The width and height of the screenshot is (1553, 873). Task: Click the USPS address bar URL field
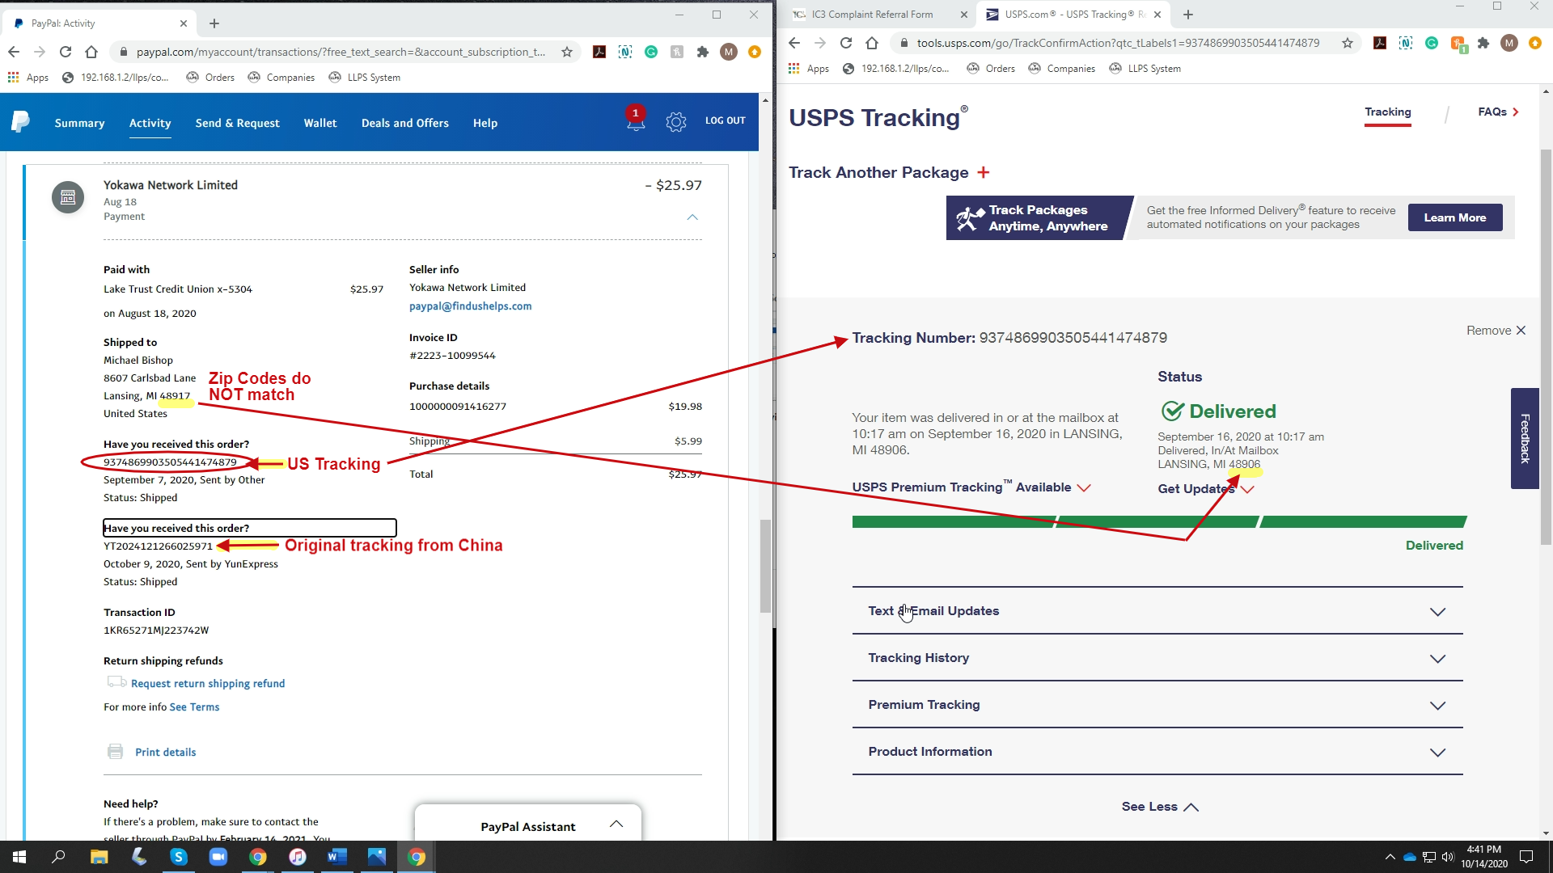click(x=1118, y=43)
